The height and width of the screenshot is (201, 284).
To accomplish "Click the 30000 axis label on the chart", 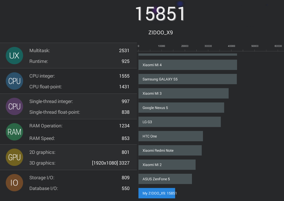I will [208, 46].
